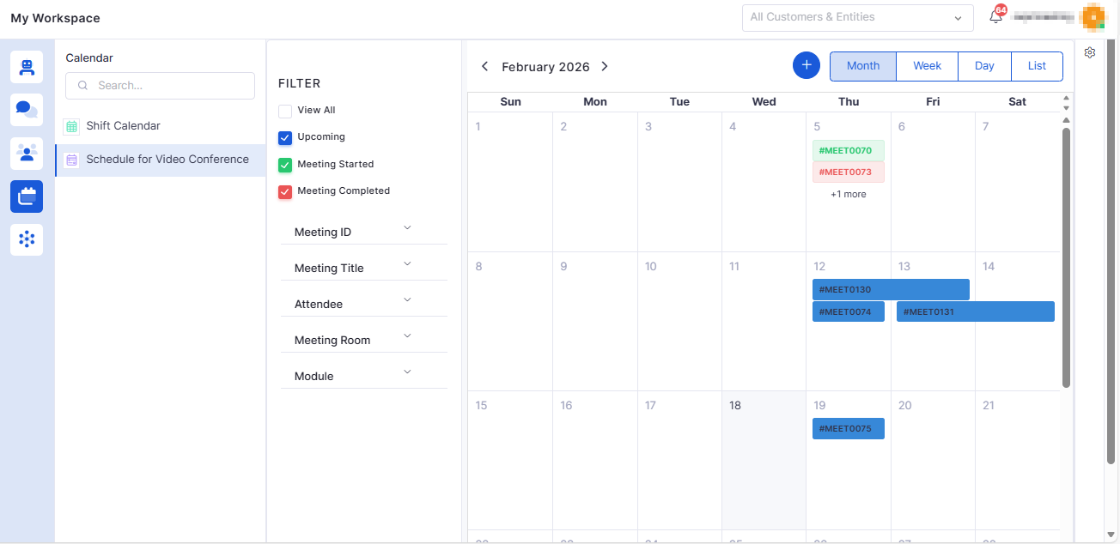Expand the Meeting ID filter
Screen dimensions: 1120x544
pyautogui.click(x=363, y=232)
